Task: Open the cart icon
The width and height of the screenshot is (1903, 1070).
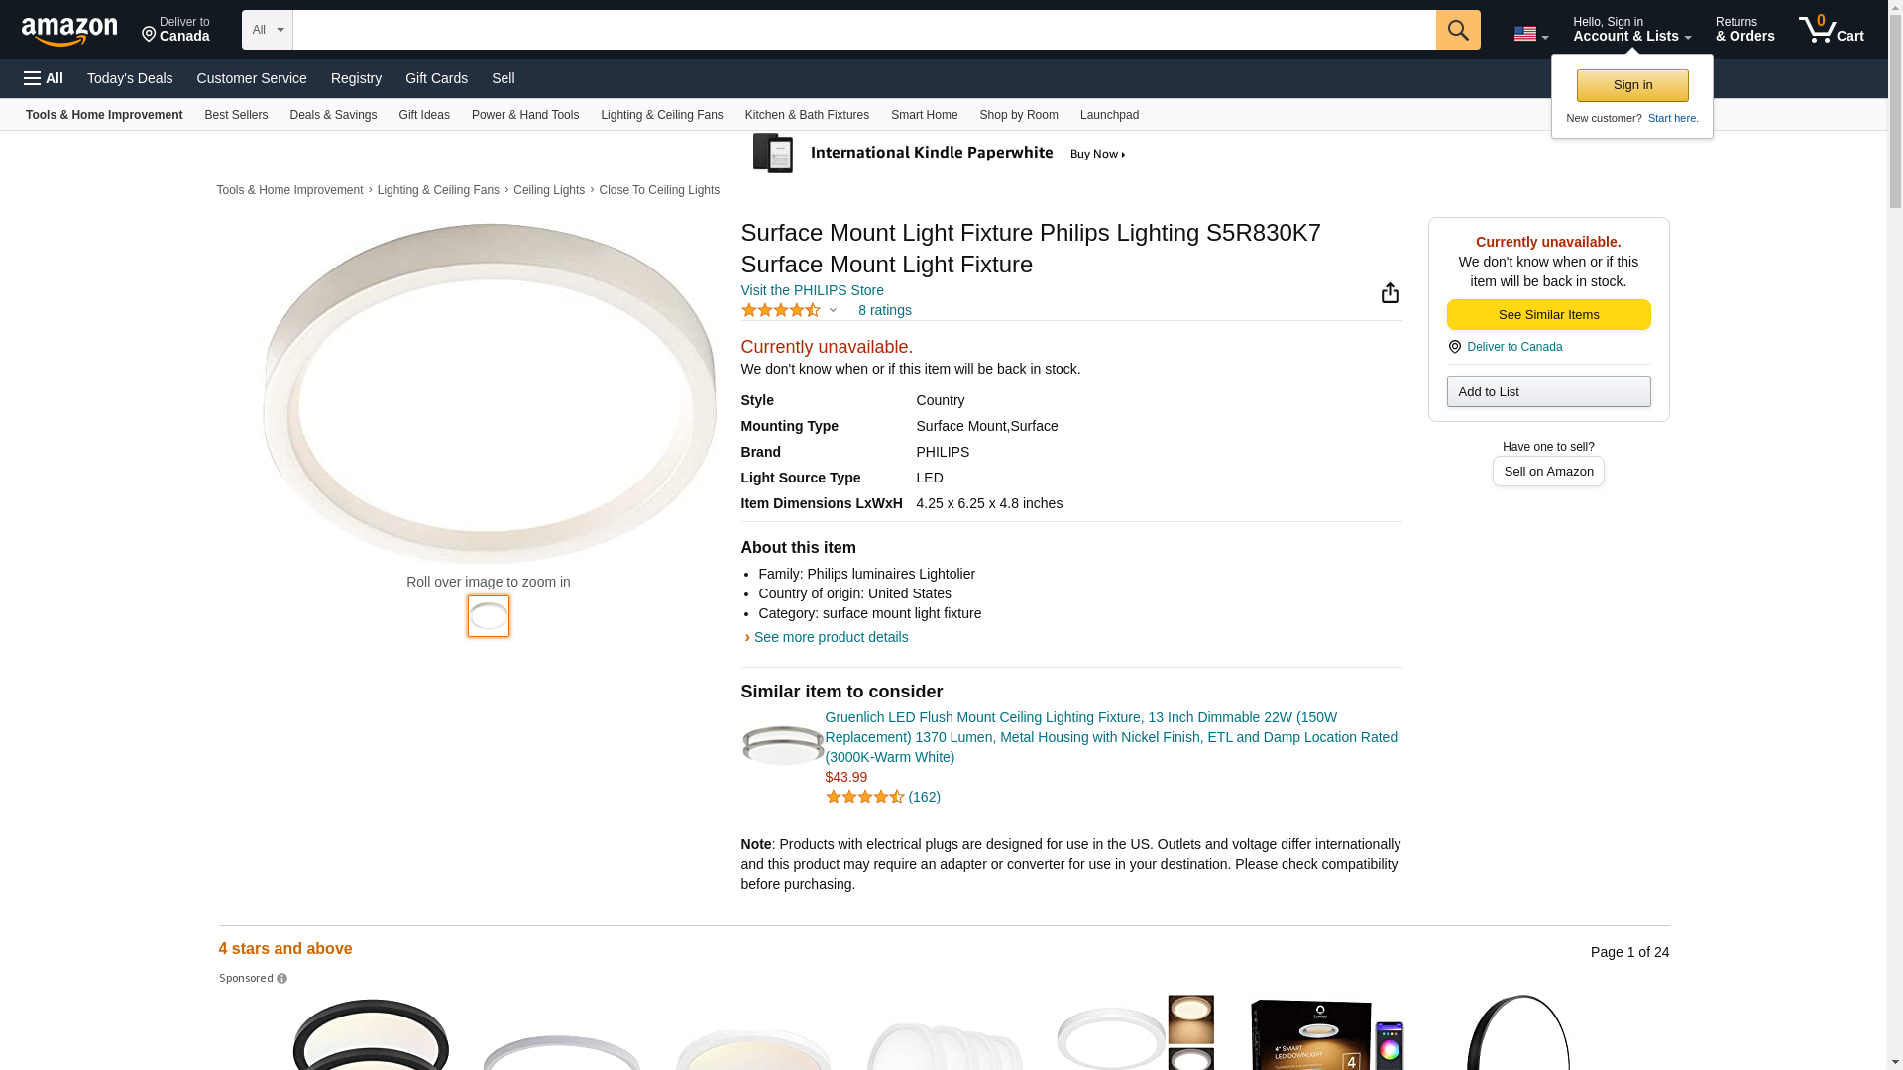Action: coord(1831,30)
